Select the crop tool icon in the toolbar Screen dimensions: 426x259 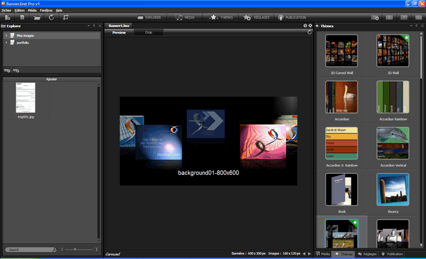pyautogui.click(x=65, y=18)
